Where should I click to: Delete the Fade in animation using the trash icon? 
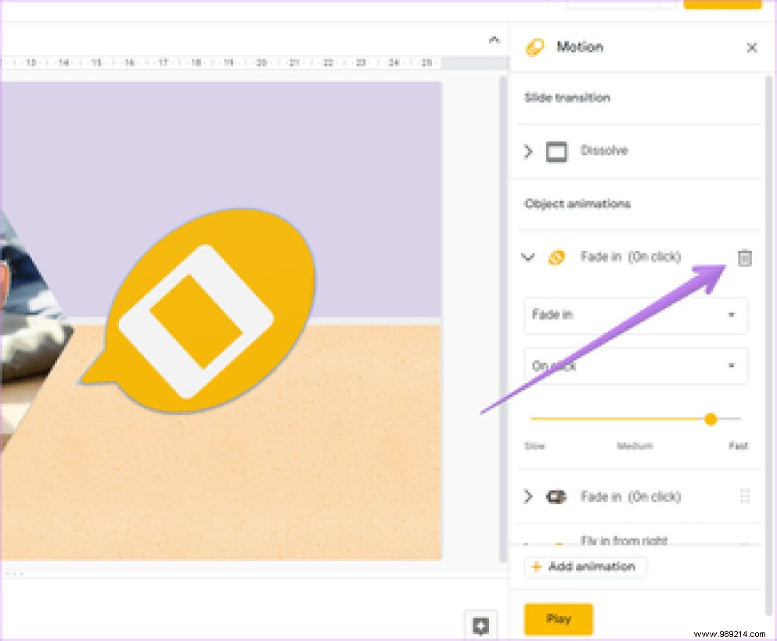pyautogui.click(x=744, y=257)
